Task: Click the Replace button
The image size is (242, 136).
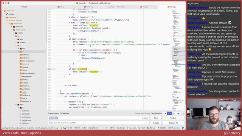Action: pyautogui.click(x=156, y=123)
